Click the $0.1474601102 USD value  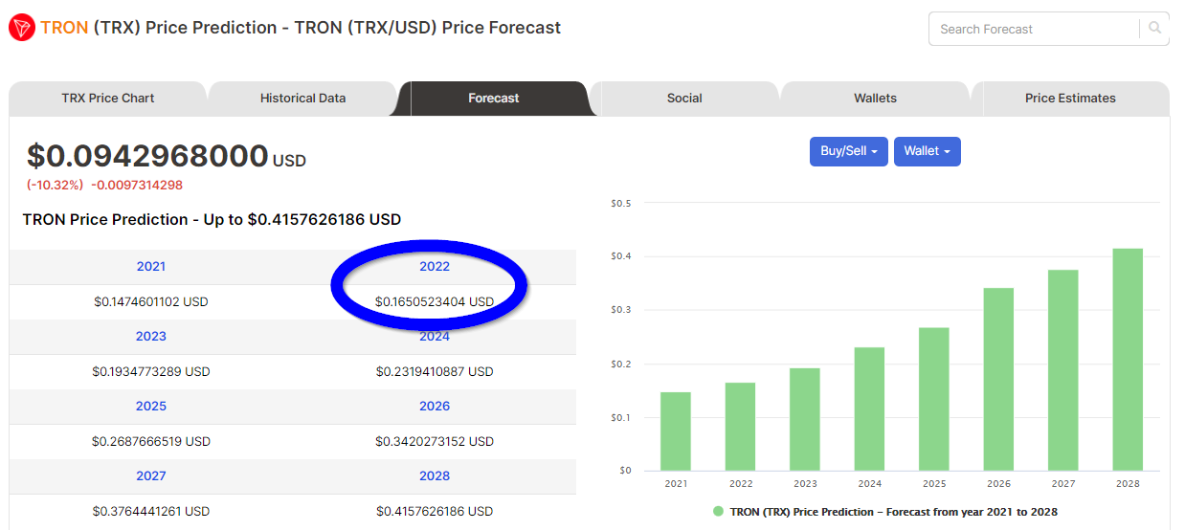pyautogui.click(x=151, y=301)
